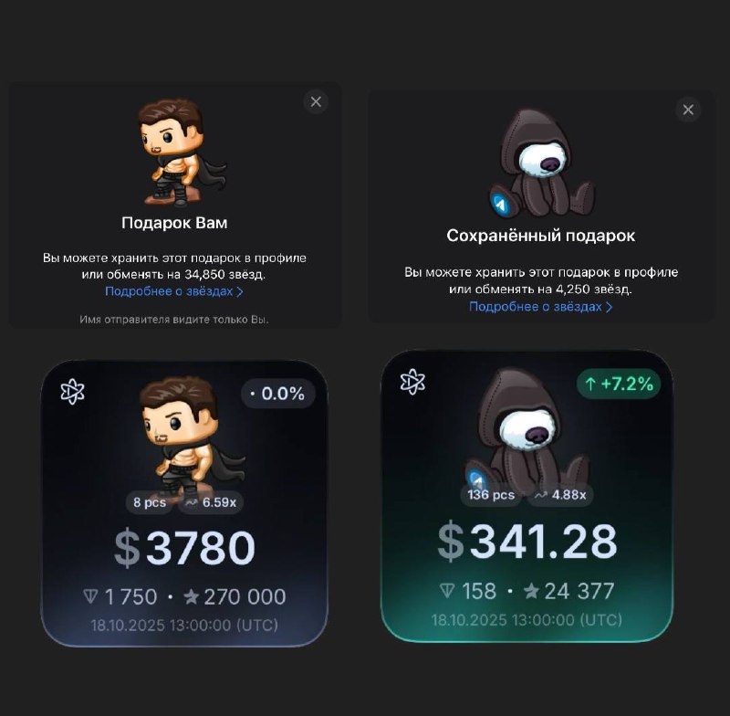Click the TON icon next to 1 750
Viewport: 730px width, 716px height.
pyautogui.click(x=90, y=596)
